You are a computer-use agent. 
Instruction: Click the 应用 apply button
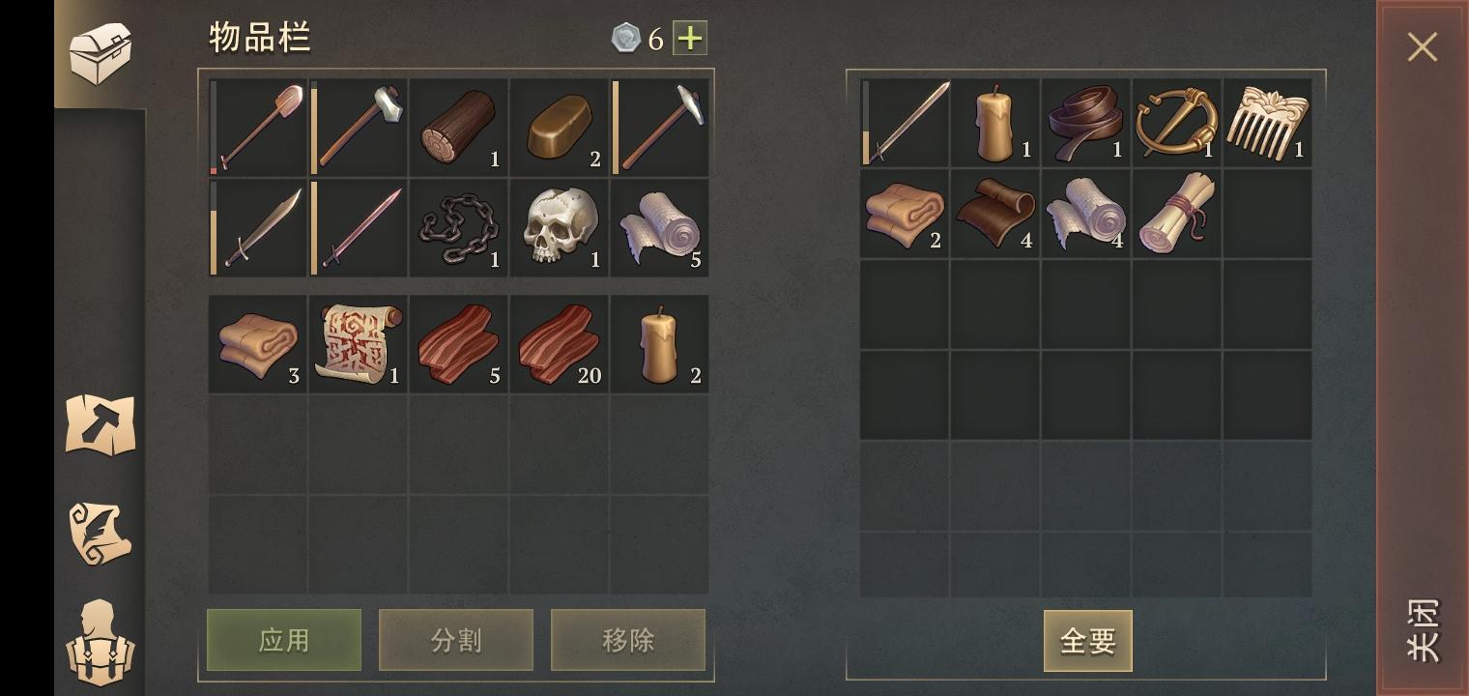(284, 640)
